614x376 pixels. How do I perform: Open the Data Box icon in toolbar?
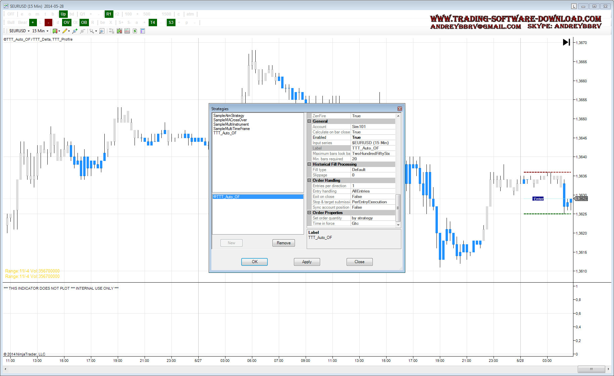[x=143, y=31]
